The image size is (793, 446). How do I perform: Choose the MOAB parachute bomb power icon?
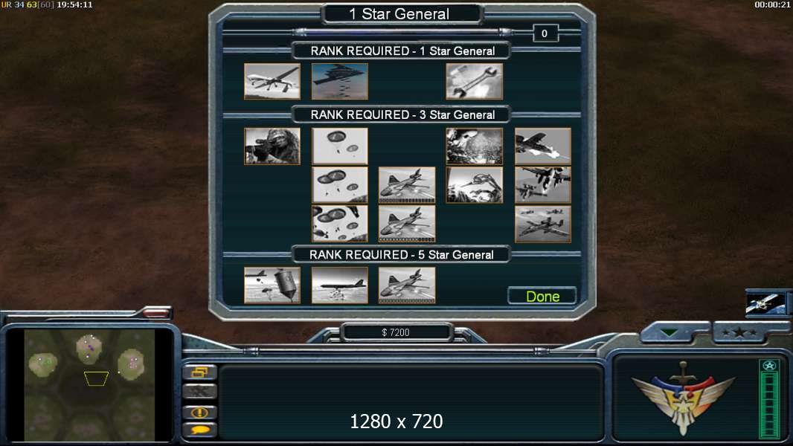272,285
